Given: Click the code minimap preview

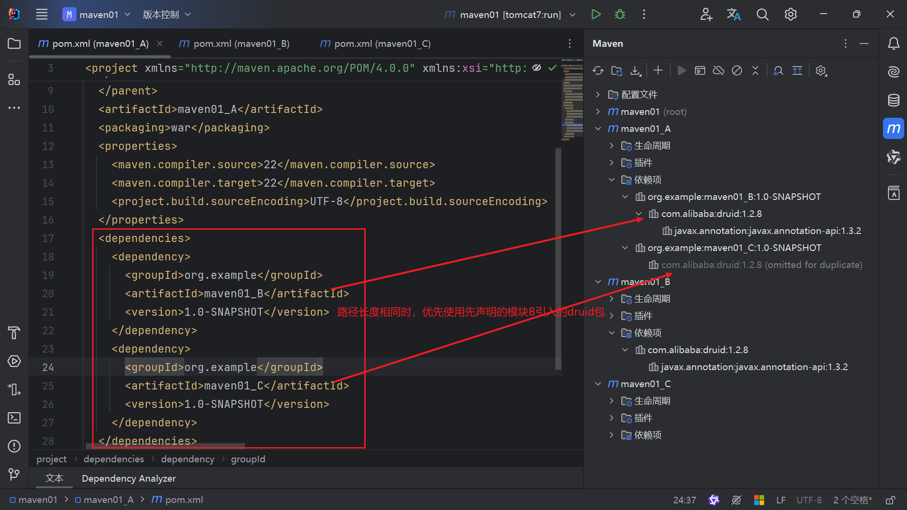Looking at the screenshot, I should (573, 99).
